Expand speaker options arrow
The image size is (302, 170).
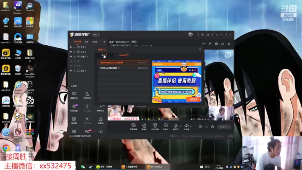pyautogui.click(x=191, y=126)
